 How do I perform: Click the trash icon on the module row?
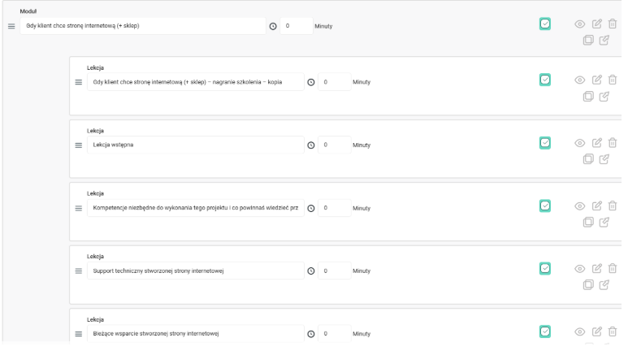(x=613, y=24)
